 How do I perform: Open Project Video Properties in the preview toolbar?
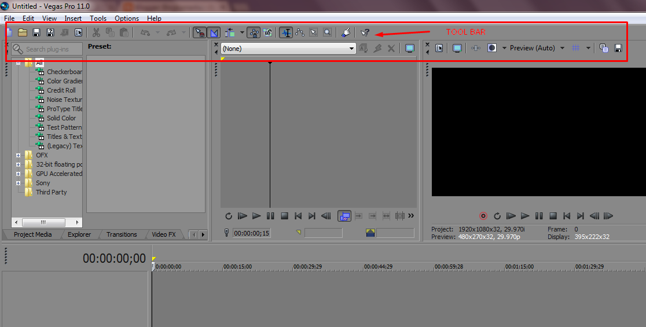point(439,48)
